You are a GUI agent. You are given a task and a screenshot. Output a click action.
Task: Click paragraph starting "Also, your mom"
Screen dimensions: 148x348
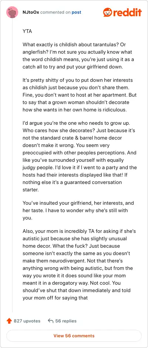(x=79, y=264)
